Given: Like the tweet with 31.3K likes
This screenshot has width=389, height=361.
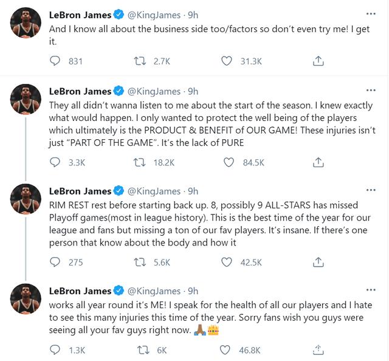Looking at the screenshot, I should point(227,61).
